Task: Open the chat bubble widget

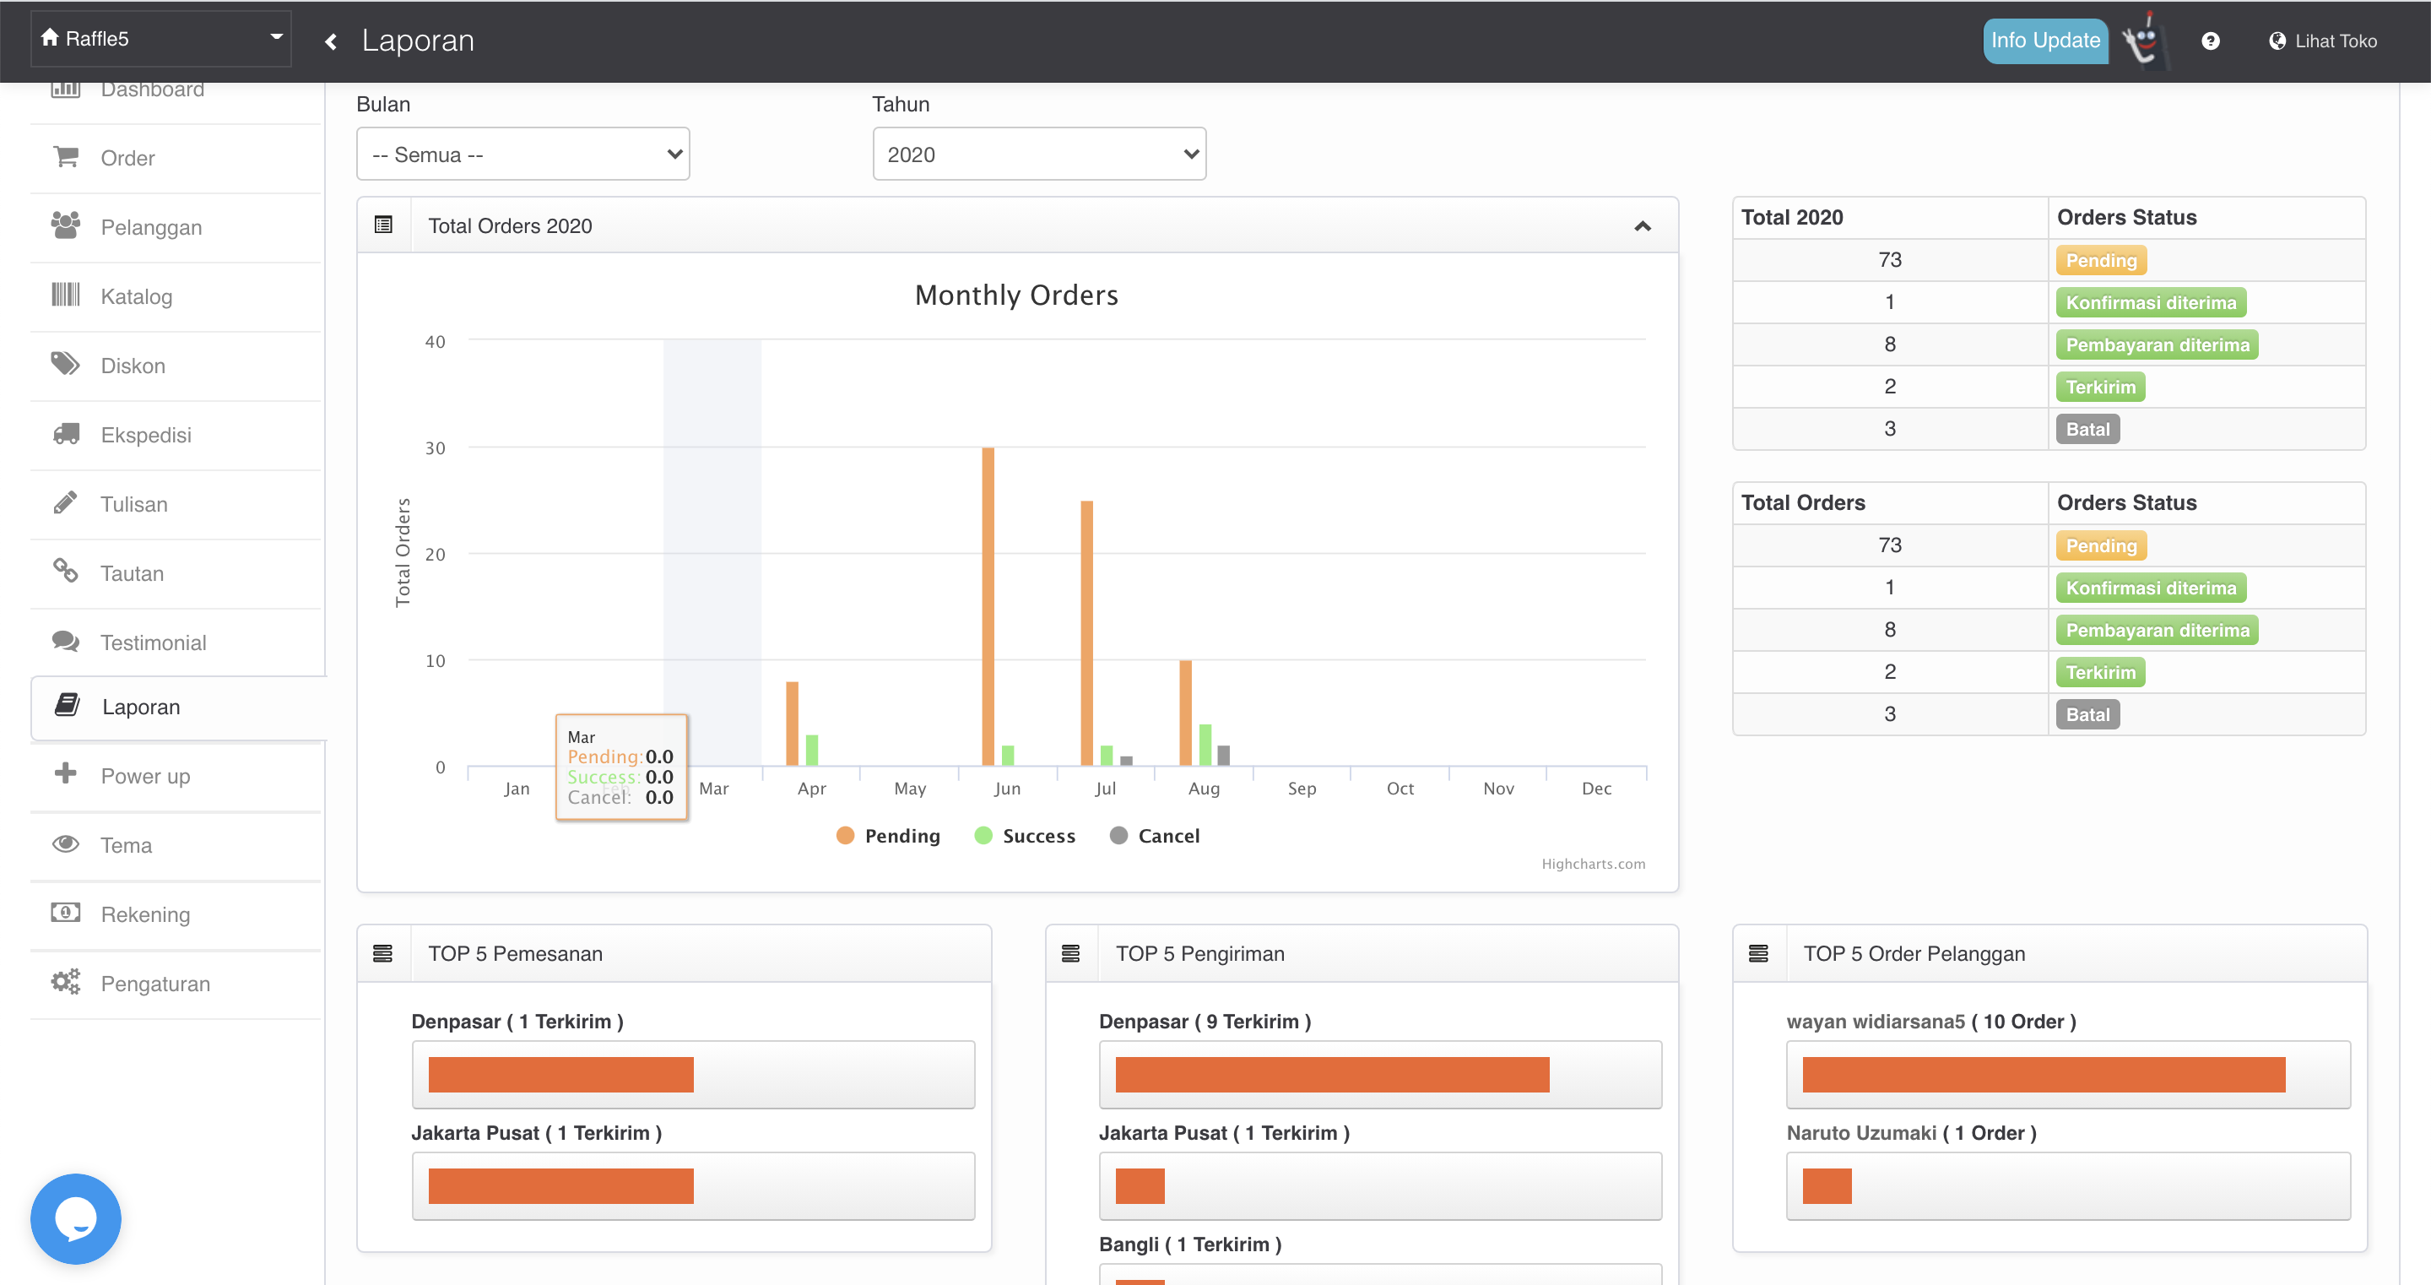Action: (x=75, y=1218)
